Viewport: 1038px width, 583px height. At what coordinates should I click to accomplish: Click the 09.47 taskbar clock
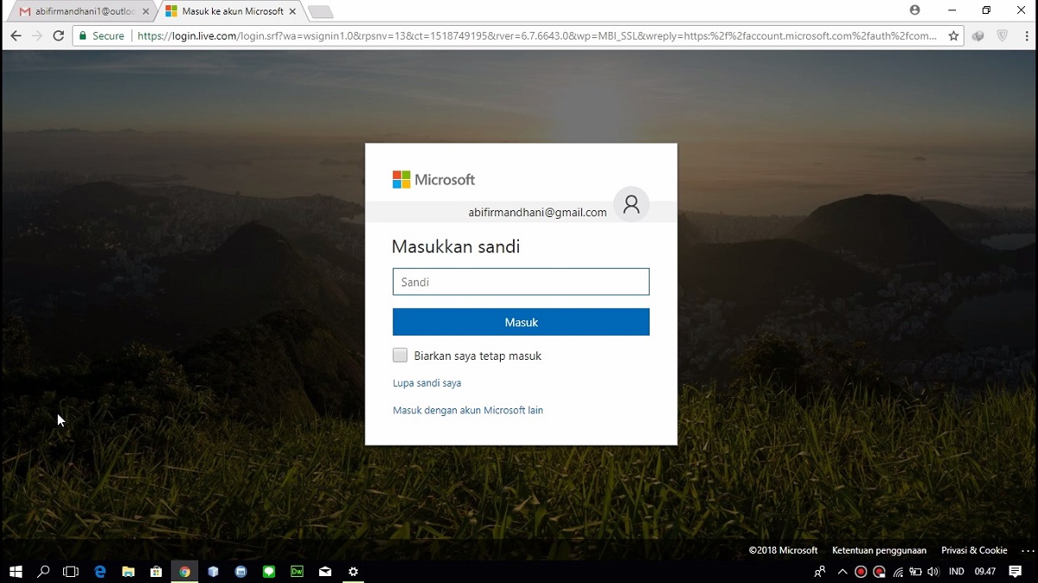click(985, 572)
